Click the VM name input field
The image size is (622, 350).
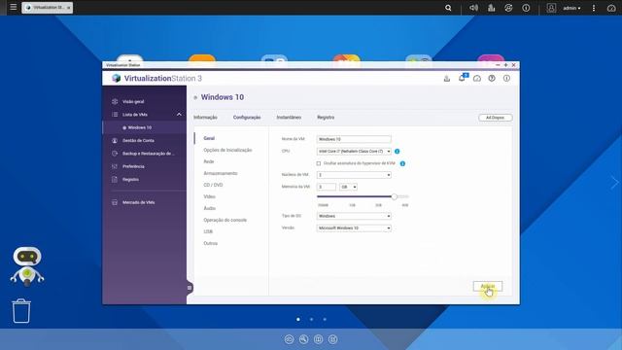tap(354, 139)
